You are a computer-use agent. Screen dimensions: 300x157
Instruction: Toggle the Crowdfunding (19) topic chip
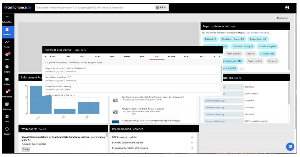267,46
